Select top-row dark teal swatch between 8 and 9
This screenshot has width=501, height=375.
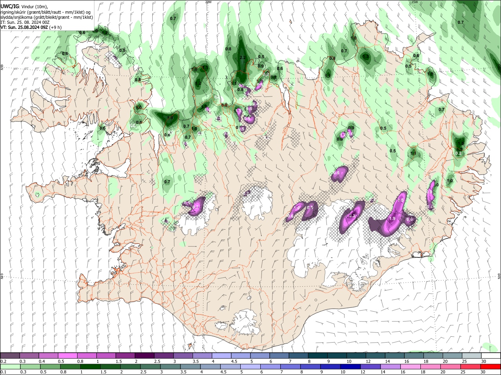tap(317, 356)
